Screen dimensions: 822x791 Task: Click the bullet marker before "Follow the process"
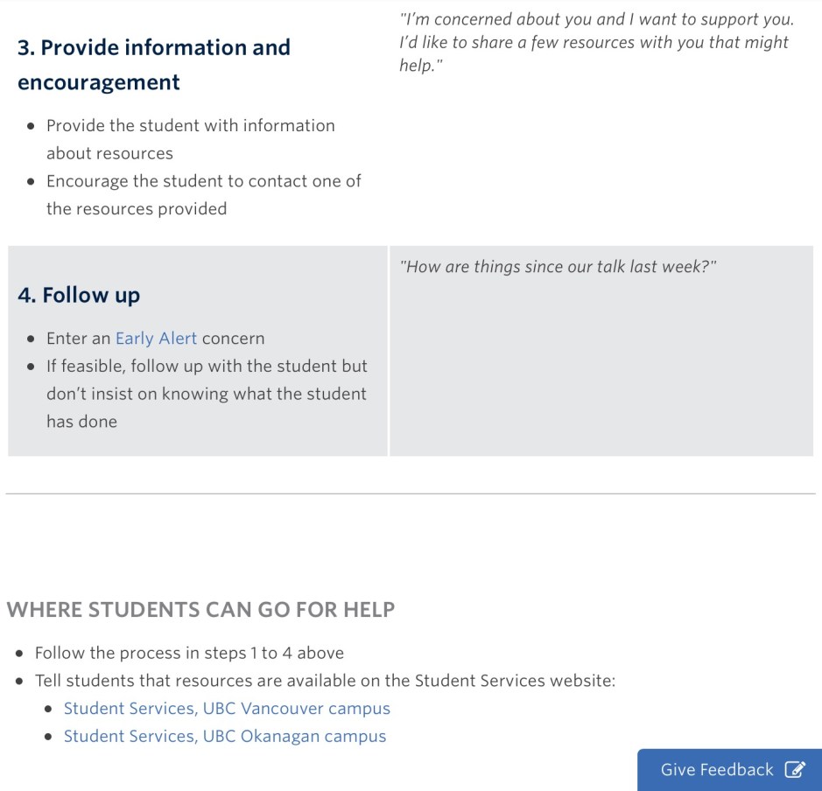click(x=20, y=654)
